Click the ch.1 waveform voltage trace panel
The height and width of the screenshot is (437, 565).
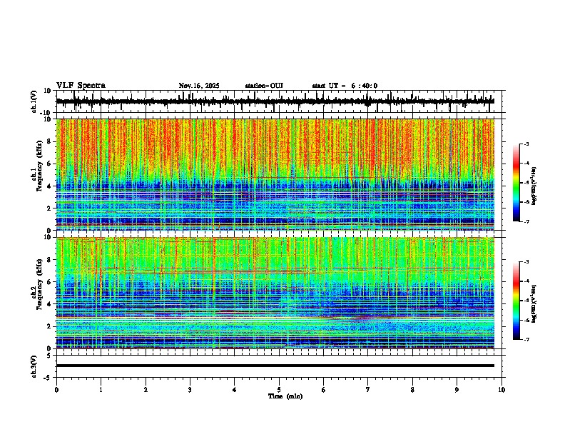pyautogui.click(x=280, y=101)
